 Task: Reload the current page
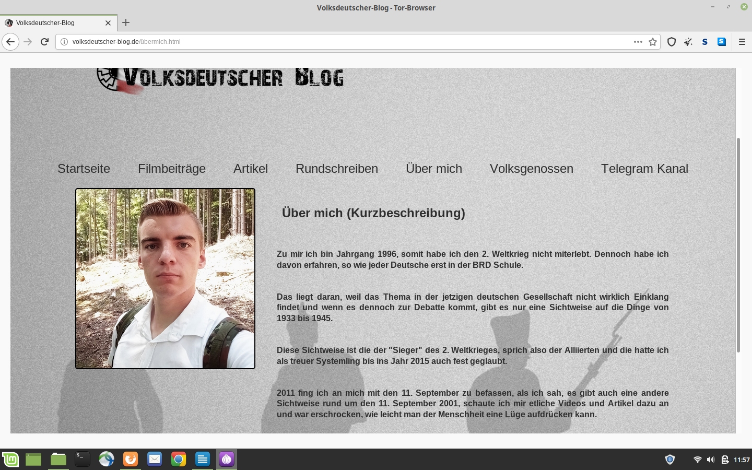coord(45,42)
